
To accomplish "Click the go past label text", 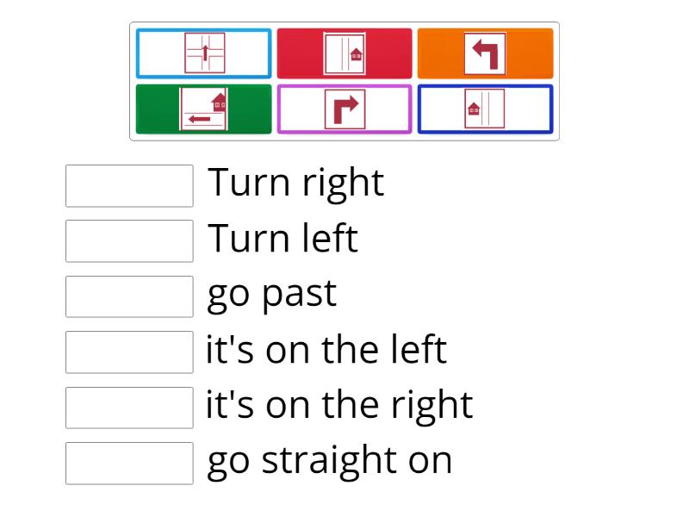I will point(271,293).
